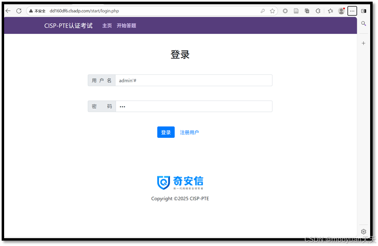Click the username field containing admin'#
Screen dimensions: 378x246
(x=194, y=80)
